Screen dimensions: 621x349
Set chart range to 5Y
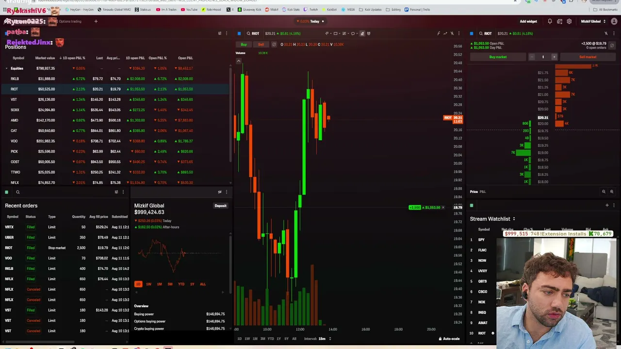[x=286, y=339]
